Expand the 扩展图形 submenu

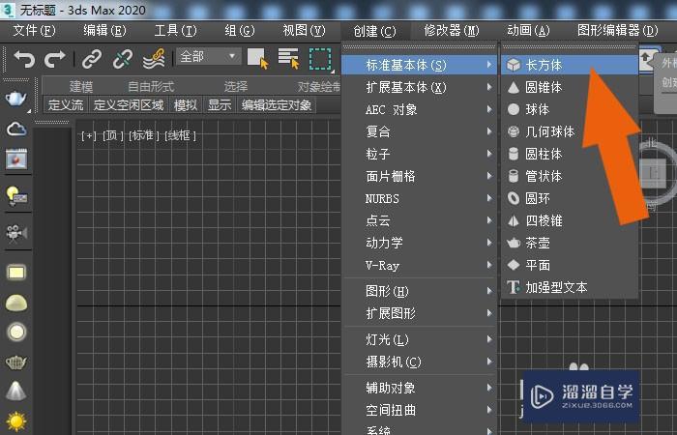pos(419,313)
